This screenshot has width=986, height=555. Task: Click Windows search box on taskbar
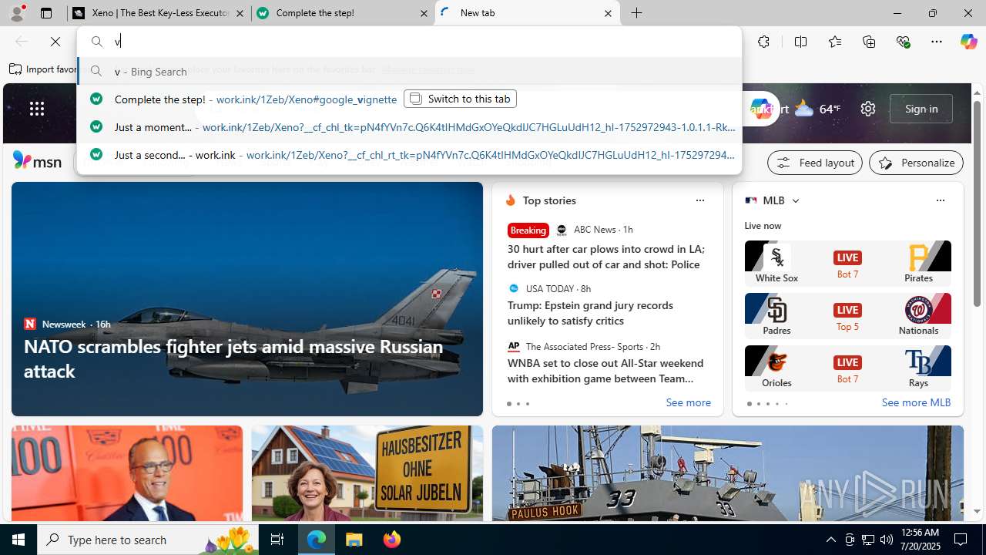pyautogui.click(x=146, y=540)
